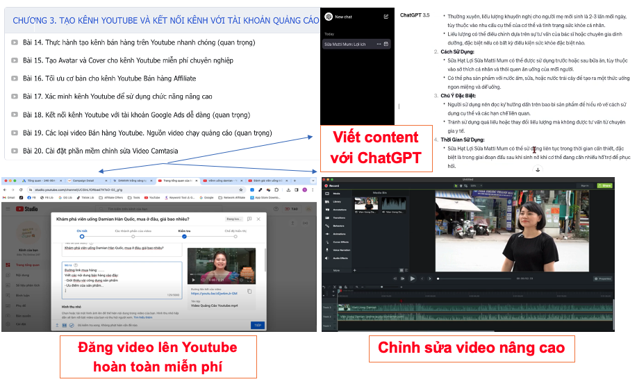The image size is (637, 384).
Task: Open the Library tab in Camtasia
Action: pos(335,201)
